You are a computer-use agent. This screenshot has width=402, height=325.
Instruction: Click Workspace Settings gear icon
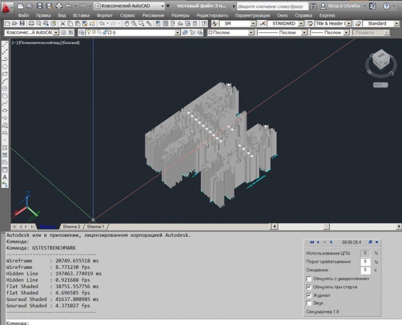coord(63,32)
